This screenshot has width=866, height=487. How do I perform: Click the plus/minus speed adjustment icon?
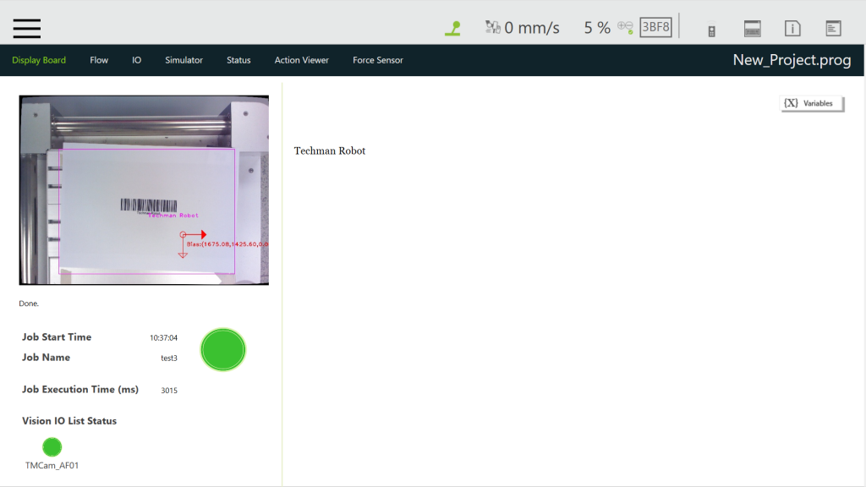point(625,27)
